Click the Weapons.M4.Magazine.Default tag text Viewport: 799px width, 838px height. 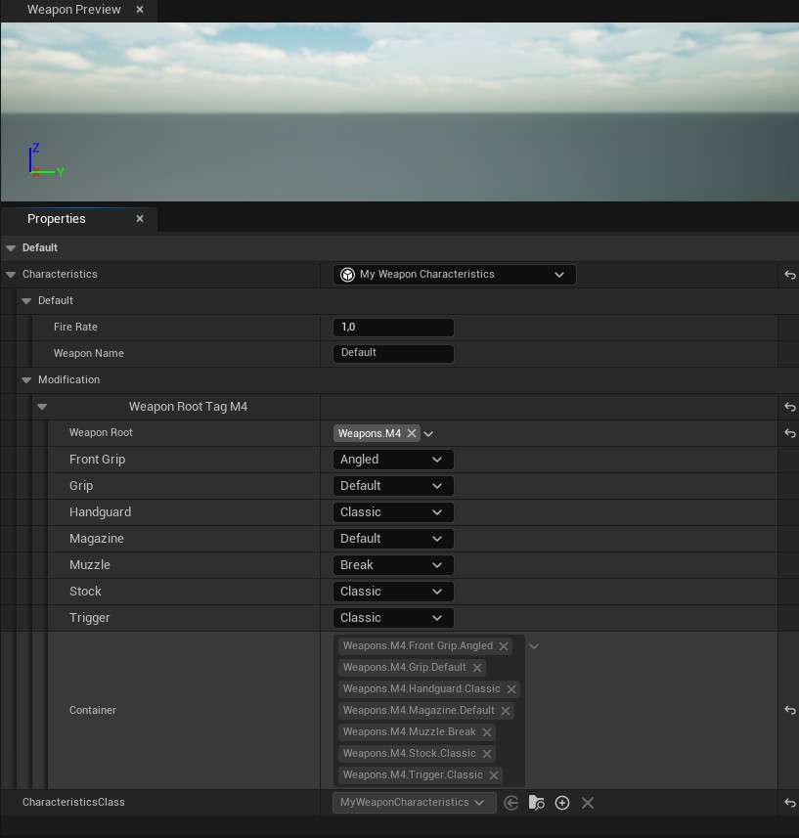419,710
